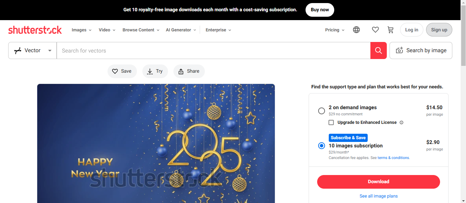Click the red Download button
466x203 pixels.
[378, 182]
